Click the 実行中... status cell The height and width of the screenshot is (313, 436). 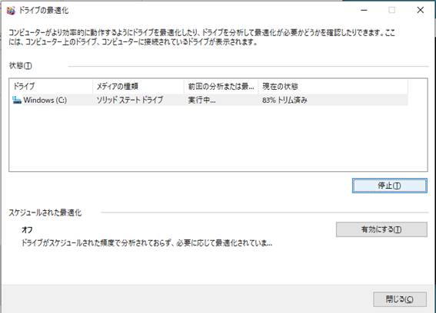[201, 100]
